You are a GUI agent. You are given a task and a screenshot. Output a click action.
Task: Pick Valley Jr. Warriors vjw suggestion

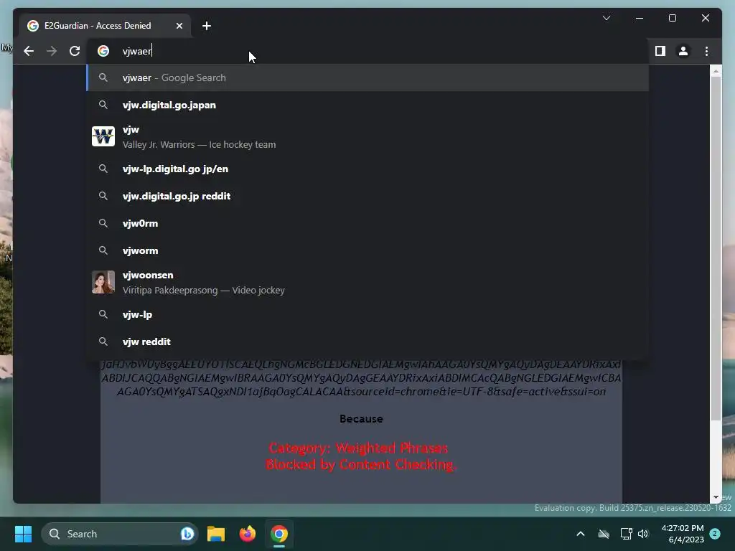367,137
